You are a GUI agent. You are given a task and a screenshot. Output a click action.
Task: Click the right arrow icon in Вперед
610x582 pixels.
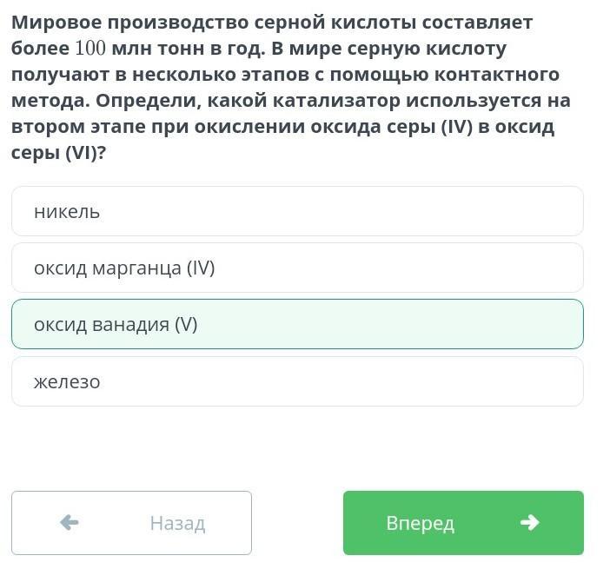coord(530,523)
